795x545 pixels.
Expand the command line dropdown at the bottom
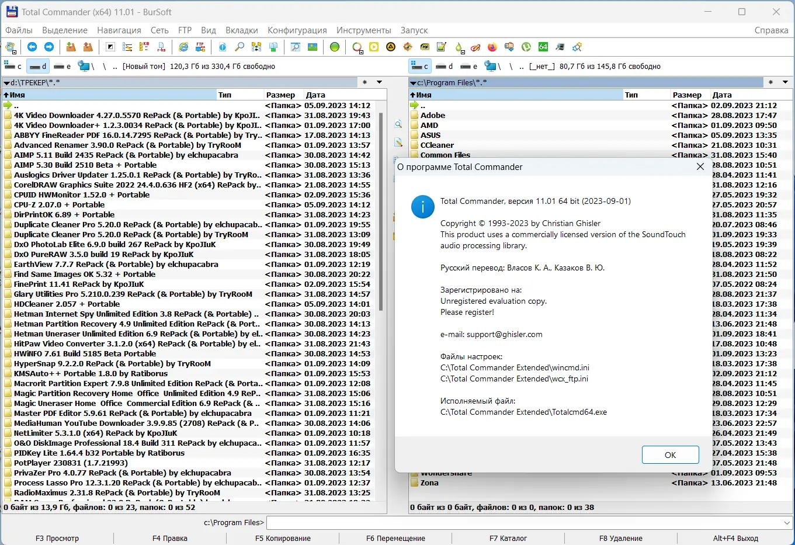786,523
